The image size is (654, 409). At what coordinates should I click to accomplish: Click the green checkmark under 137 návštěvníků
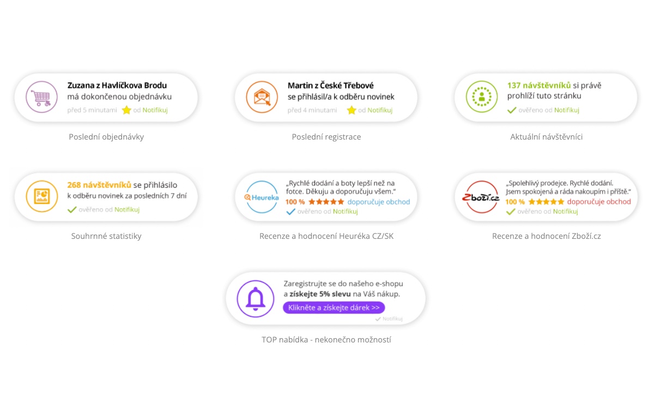click(x=512, y=110)
